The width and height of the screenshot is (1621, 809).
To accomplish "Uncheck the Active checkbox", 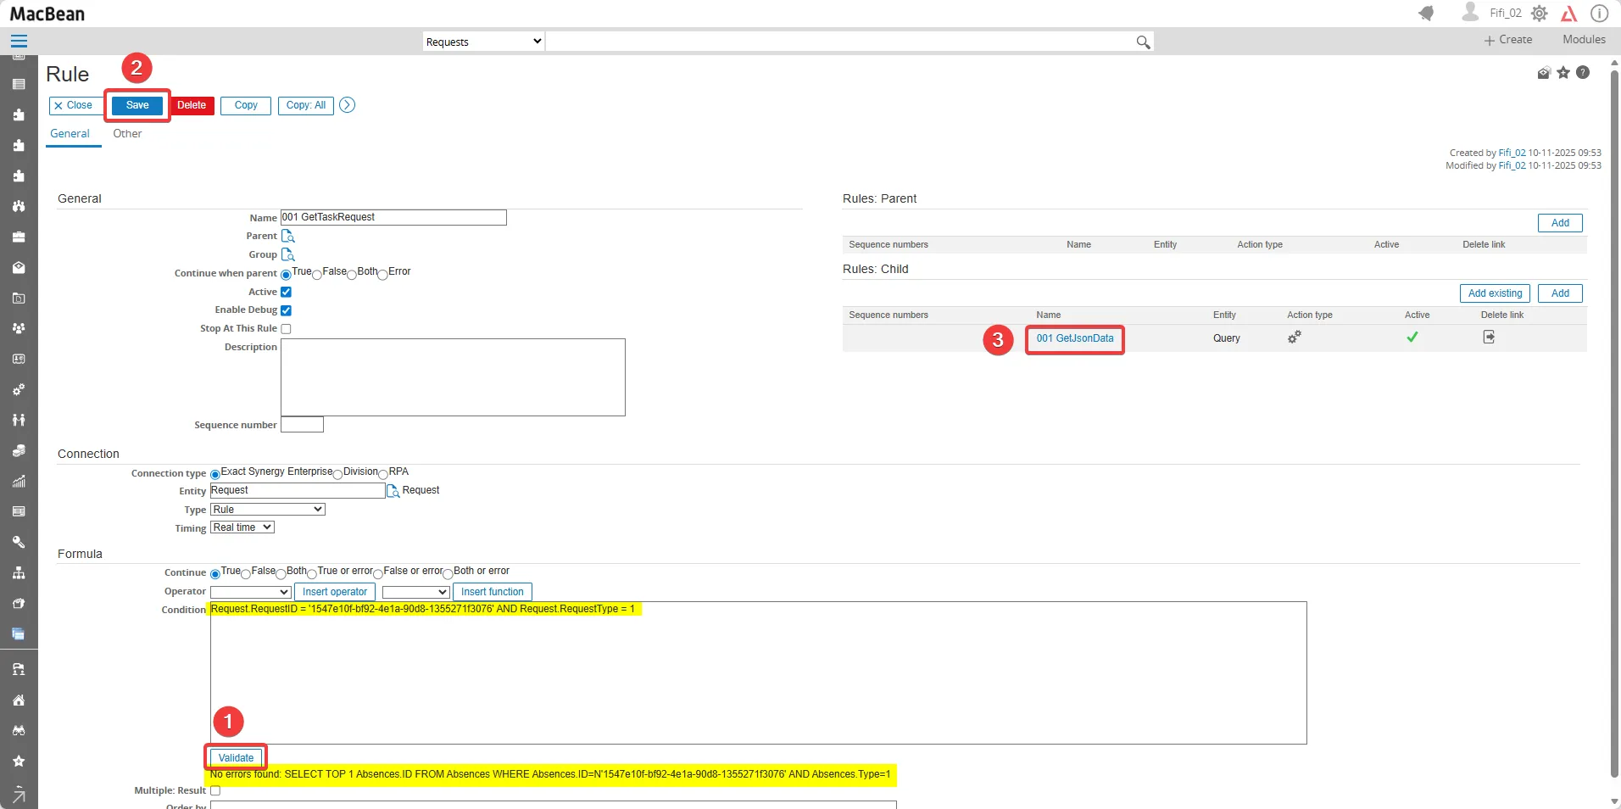I will 286,292.
